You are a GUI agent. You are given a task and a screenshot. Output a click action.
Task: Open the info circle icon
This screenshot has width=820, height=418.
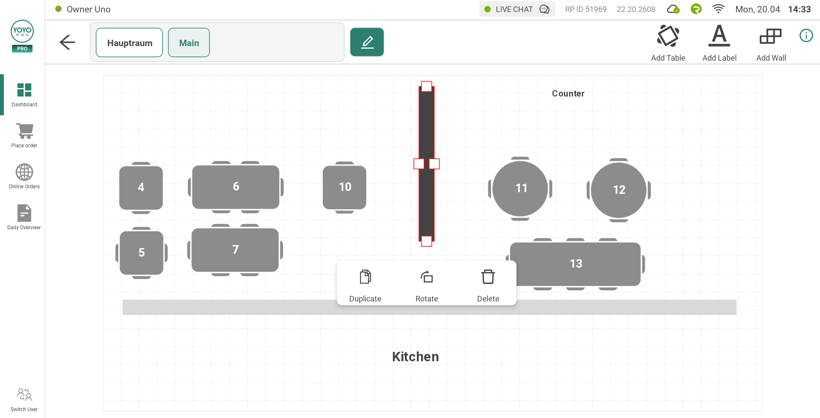point(806,35)
